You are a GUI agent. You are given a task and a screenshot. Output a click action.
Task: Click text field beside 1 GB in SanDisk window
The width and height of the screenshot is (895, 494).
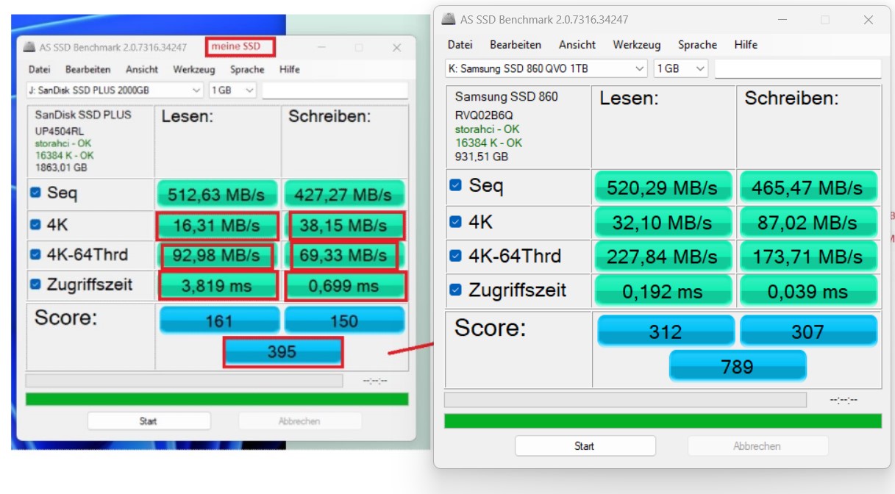click(x=335, y=90)
